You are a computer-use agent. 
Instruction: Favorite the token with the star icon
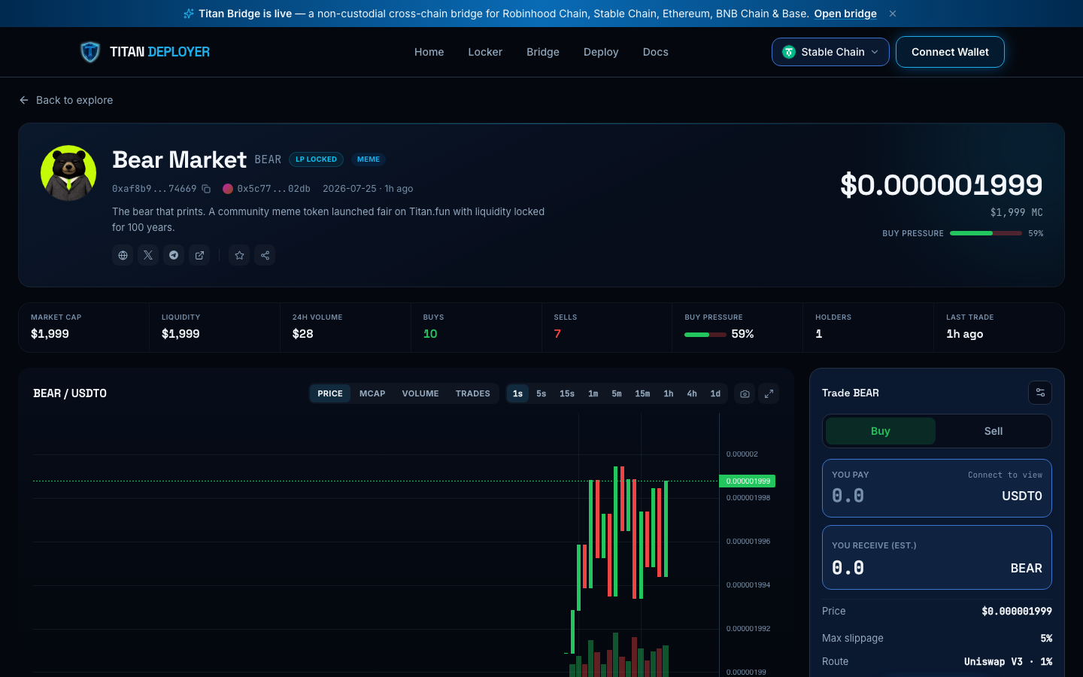[x=239, y=255]
